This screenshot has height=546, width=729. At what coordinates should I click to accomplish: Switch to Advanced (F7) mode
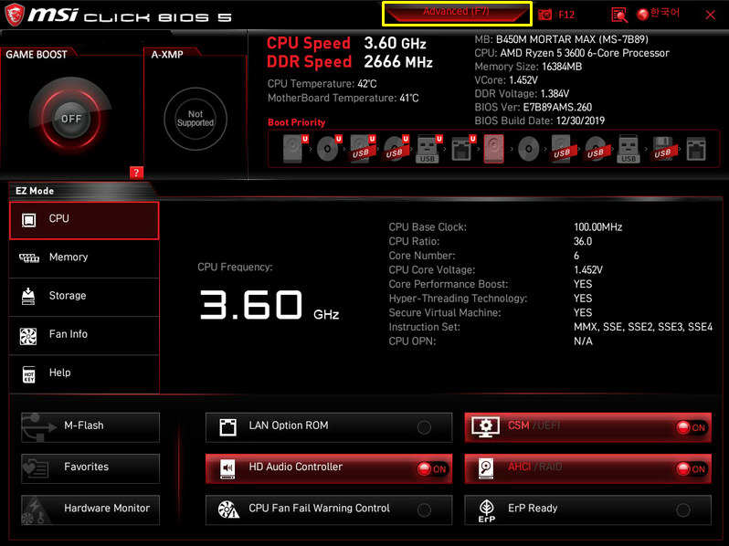click(456, 13)
